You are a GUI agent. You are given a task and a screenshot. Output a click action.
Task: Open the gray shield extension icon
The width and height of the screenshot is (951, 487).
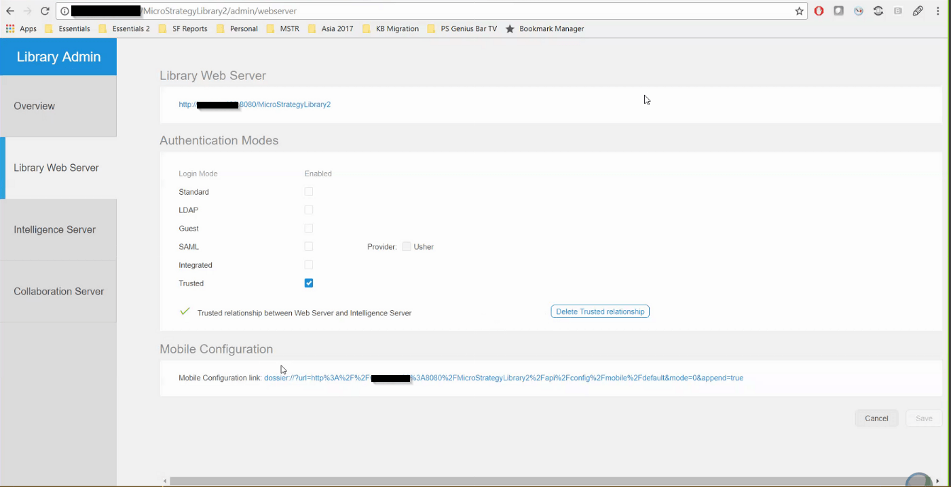[839, 11]
